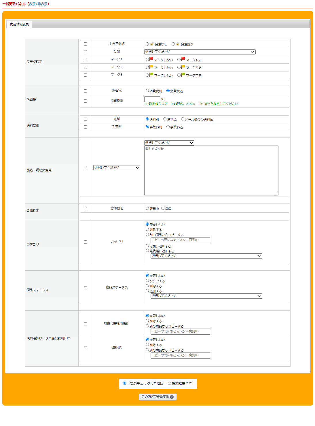Screen dimensions: 315x426
Task: Open the 商品ステータス 追加する dropdown
Action: (x=206, y=296)
